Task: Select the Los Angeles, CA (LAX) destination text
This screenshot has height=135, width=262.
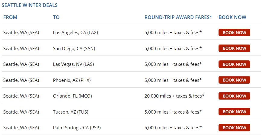Action: (x=75, y=33)
